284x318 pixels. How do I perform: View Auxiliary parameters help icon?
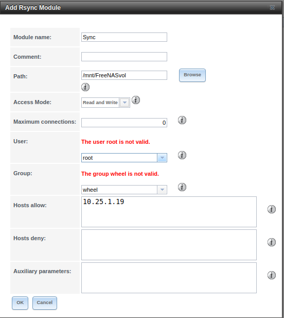272,275
